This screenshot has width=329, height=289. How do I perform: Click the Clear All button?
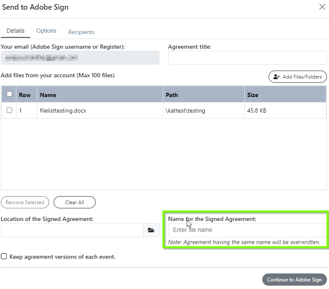75,202
